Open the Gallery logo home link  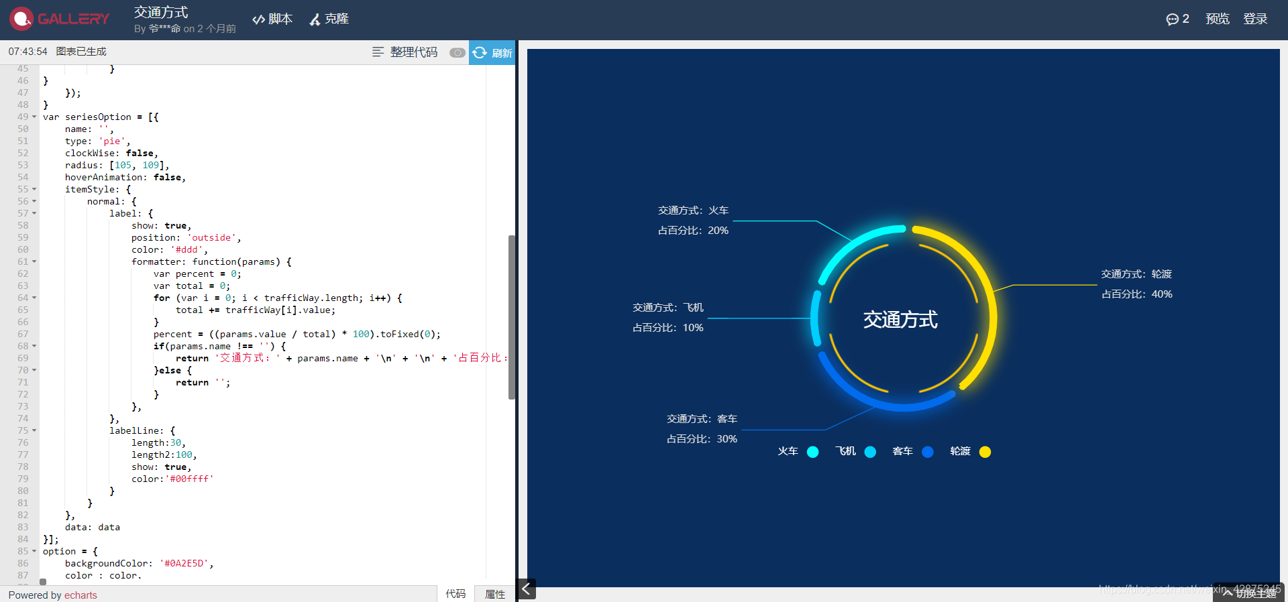(x=59, y=19)
